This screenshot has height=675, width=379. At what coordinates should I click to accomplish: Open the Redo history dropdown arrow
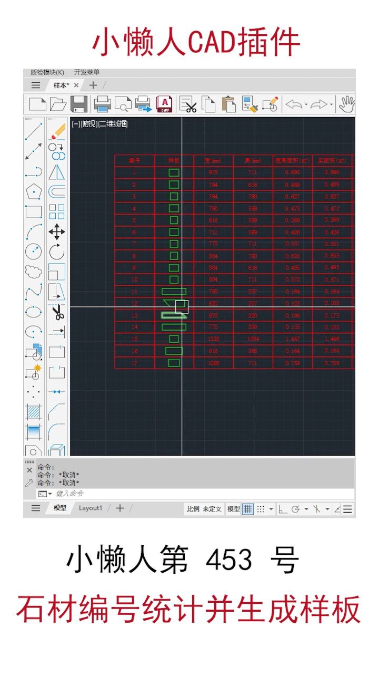[x=331, y=104]
